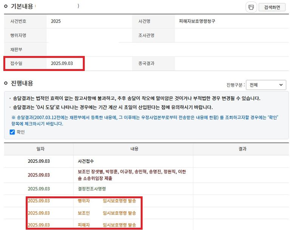Click the 사건명 value 피해자보호명령청구
The width and height of the screenshot is (290, 230).
(197, 22)
